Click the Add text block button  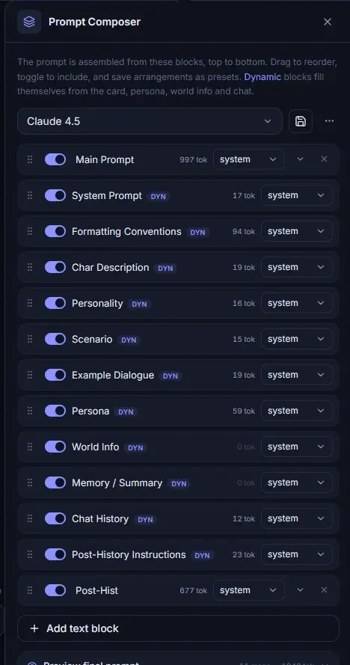tap(178, 628)
